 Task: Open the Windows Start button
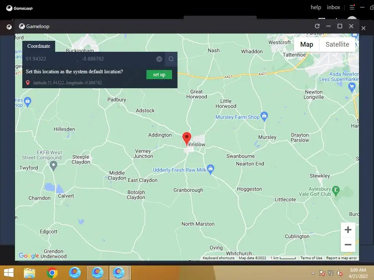pos(9,273)
